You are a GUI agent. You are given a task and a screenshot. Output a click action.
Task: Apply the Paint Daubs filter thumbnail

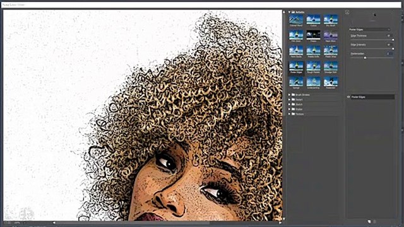click(296, 50)
